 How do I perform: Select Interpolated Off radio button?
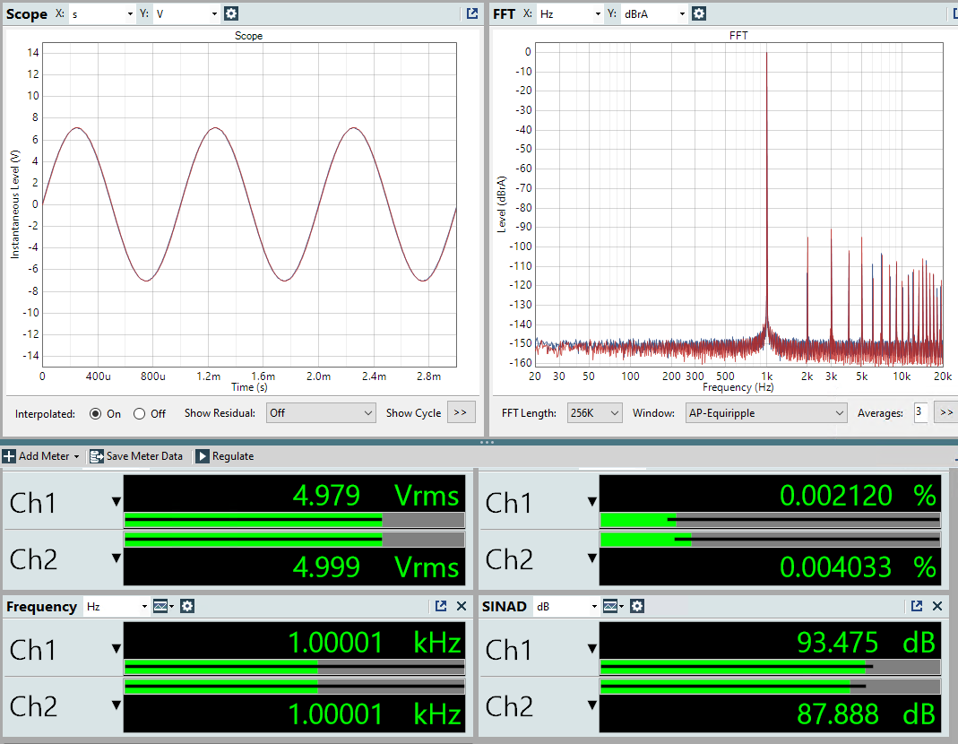139,414
